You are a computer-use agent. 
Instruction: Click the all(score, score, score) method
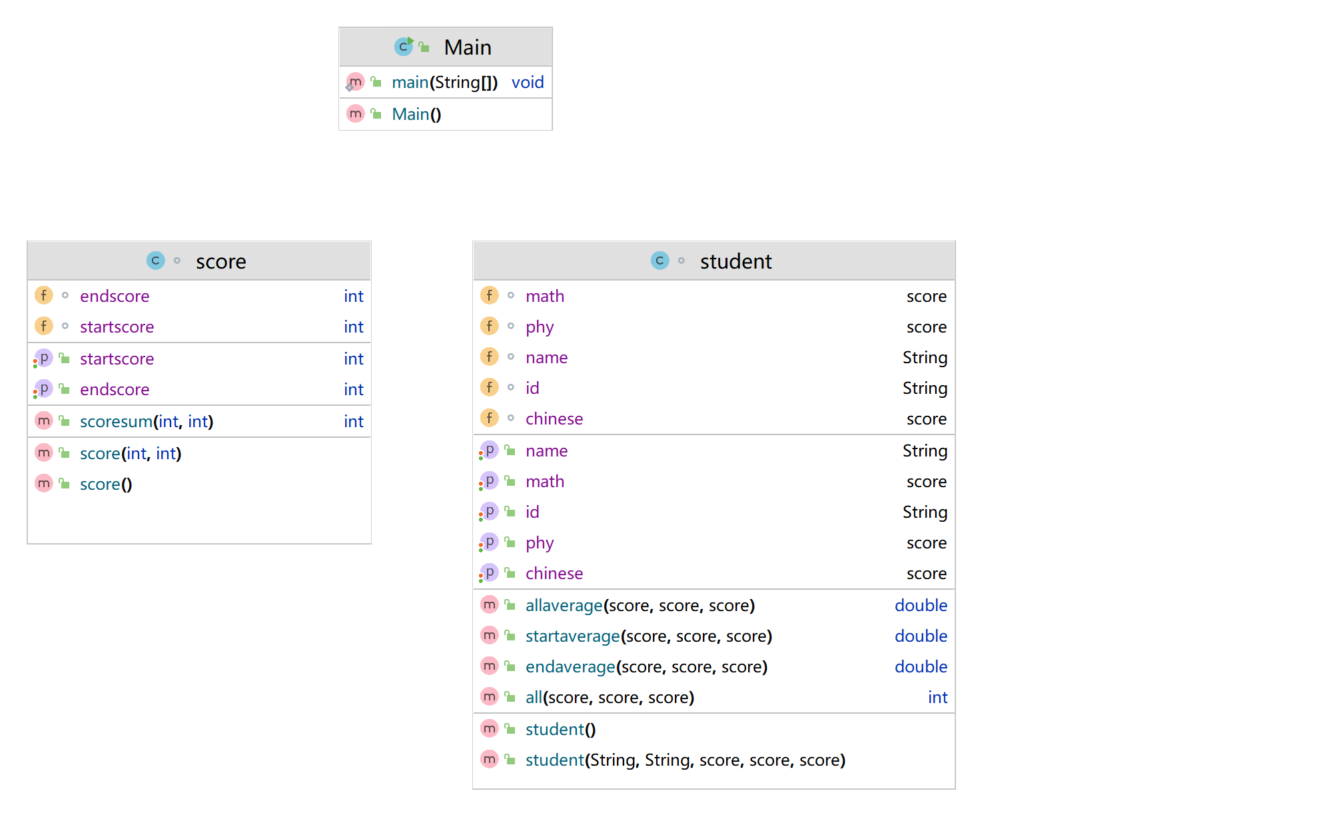[x=610, y=698]
